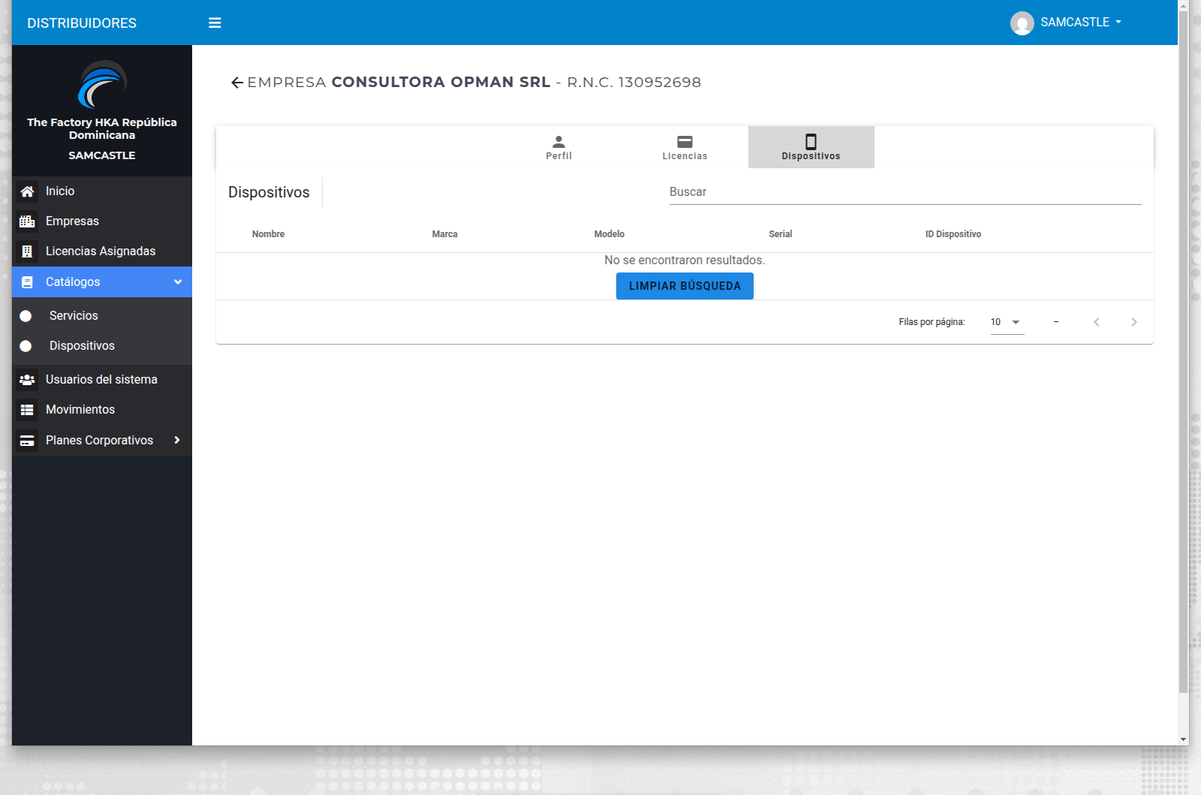Click the bullet icon beside sidebar Dispositivos
This screenshot has width=1201, height=795.
[26, 346]
